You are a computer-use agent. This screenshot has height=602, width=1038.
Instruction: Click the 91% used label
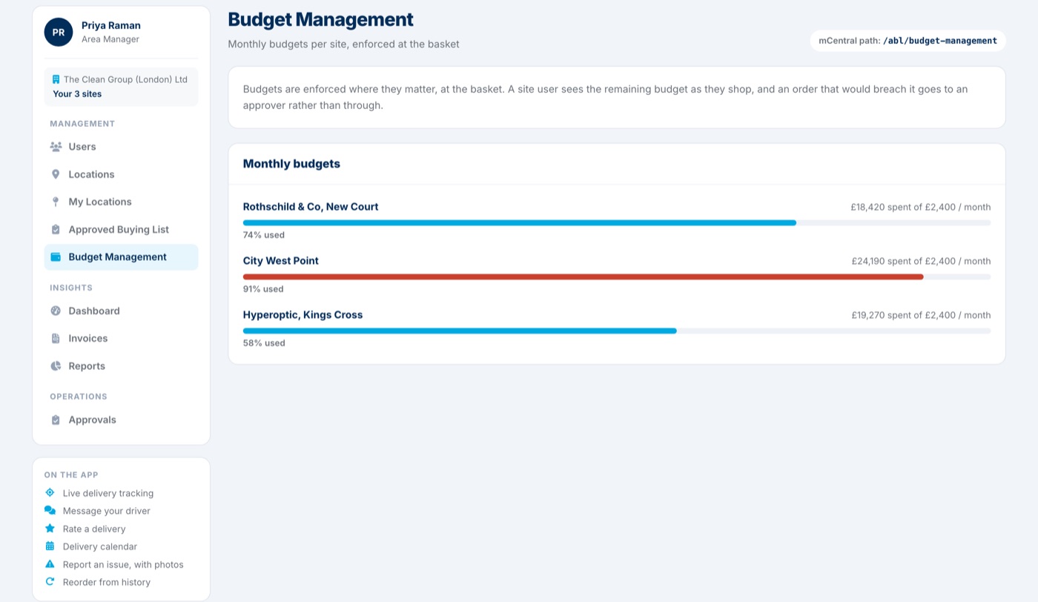[263, 289]
